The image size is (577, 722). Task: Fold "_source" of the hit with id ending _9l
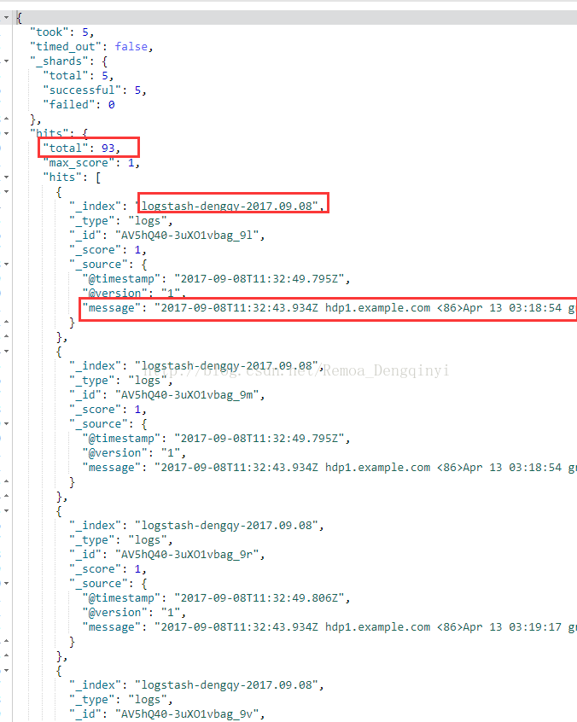point(7,265)
